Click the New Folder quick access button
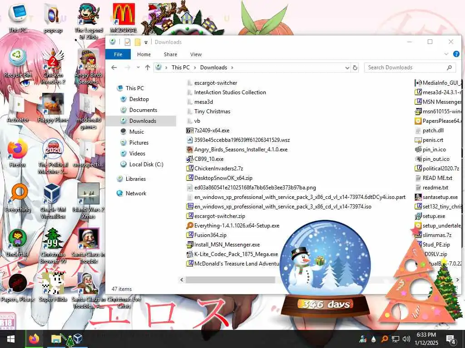The width and height of the screenshot is (465, 348). (x=137, y=42)
